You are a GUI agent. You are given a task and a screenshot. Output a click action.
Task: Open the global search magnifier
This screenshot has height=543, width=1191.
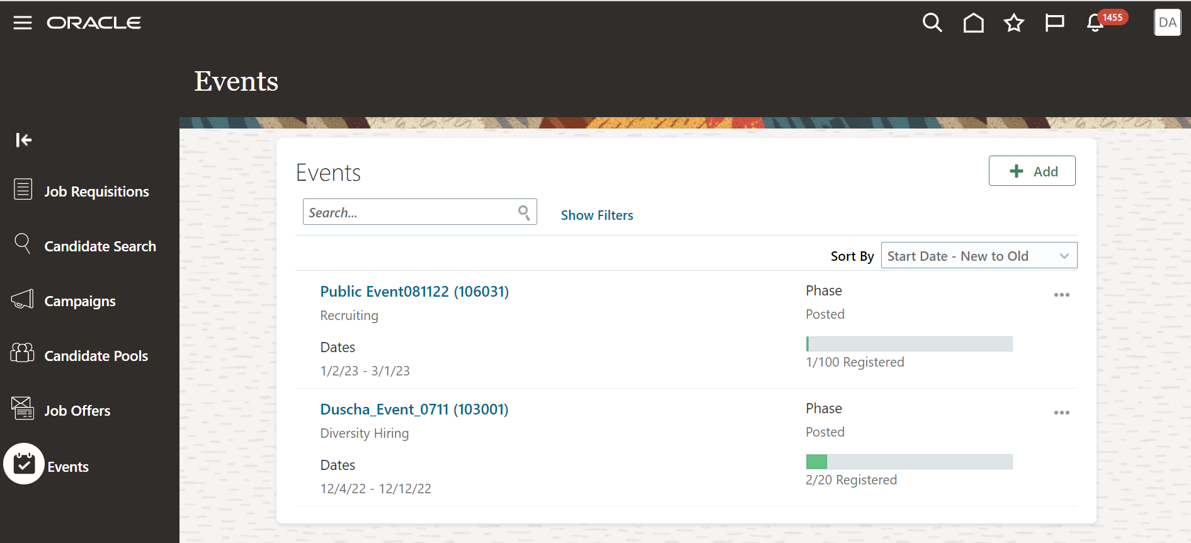click(x=932, y=23)
